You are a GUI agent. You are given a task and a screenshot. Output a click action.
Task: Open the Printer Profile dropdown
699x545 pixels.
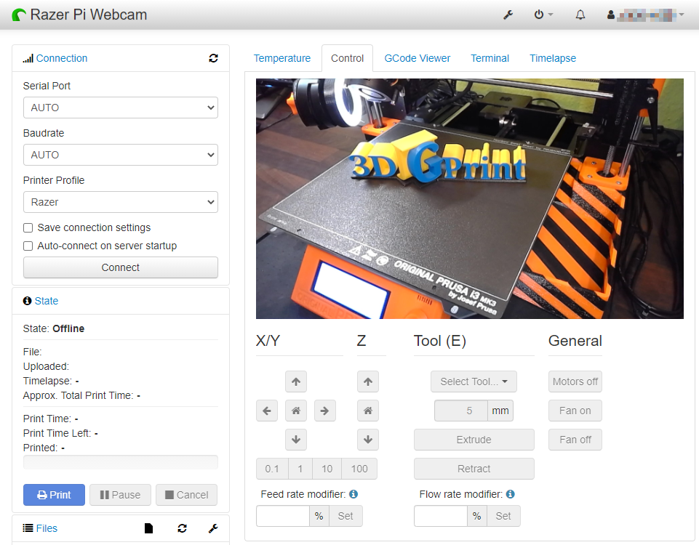tap(120, 202)
